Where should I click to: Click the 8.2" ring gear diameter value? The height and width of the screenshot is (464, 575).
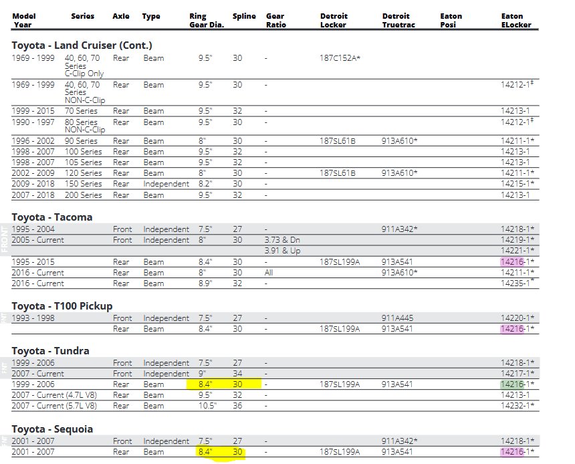(x=205, y=183)
